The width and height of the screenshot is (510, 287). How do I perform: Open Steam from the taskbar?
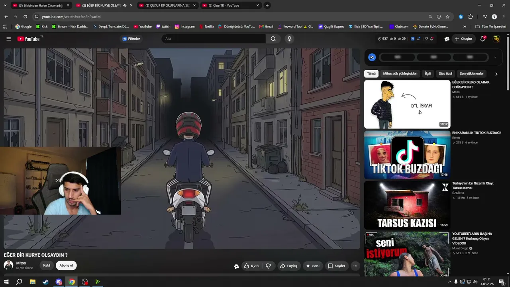(x=45, y=282)
